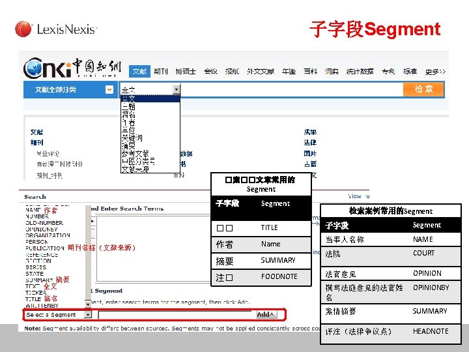Click the LexisNexis Search tab heading
The image size is (469, 352).
click(x=35, y=197)
